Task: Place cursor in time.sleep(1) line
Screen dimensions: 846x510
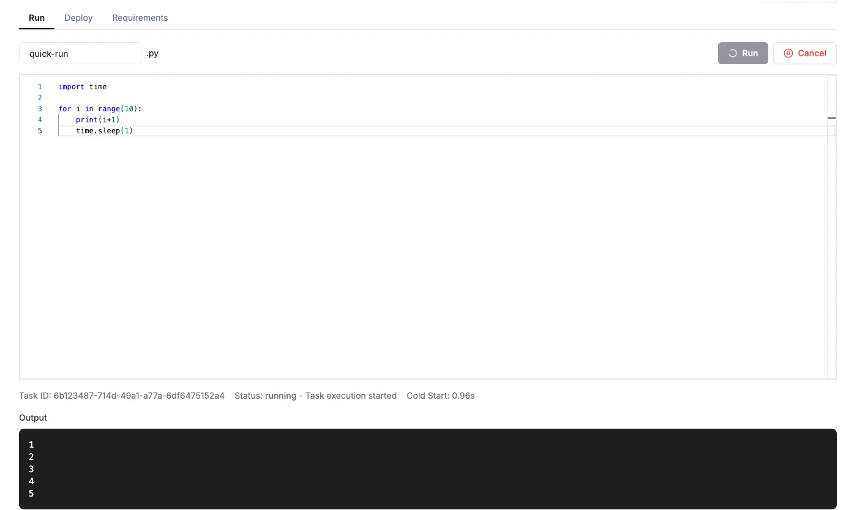Action: (104, 131)
